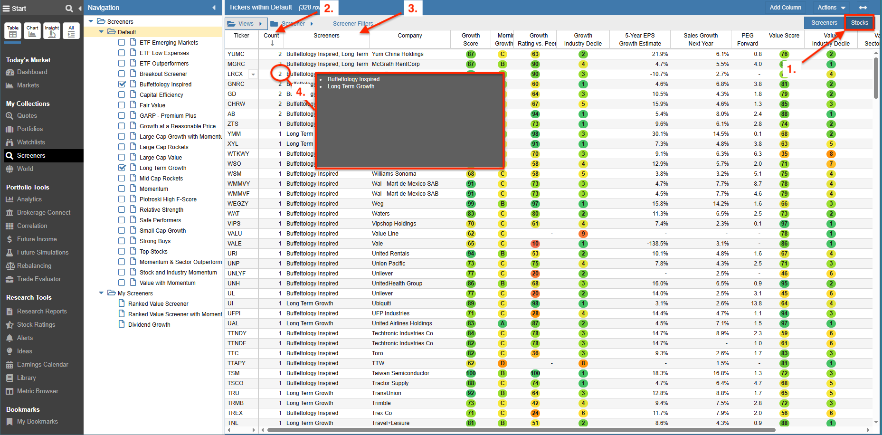Expand the panel width arrows icon
Image resolution: width=882 pixels, height=435 pixels.
pyautogui.click(x=863, y=8)
